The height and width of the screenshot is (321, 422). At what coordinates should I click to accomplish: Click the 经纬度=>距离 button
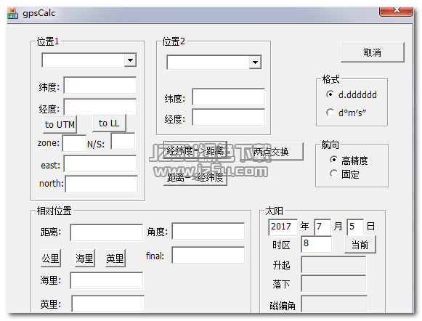pyautogui.click(x=195, y=150)
